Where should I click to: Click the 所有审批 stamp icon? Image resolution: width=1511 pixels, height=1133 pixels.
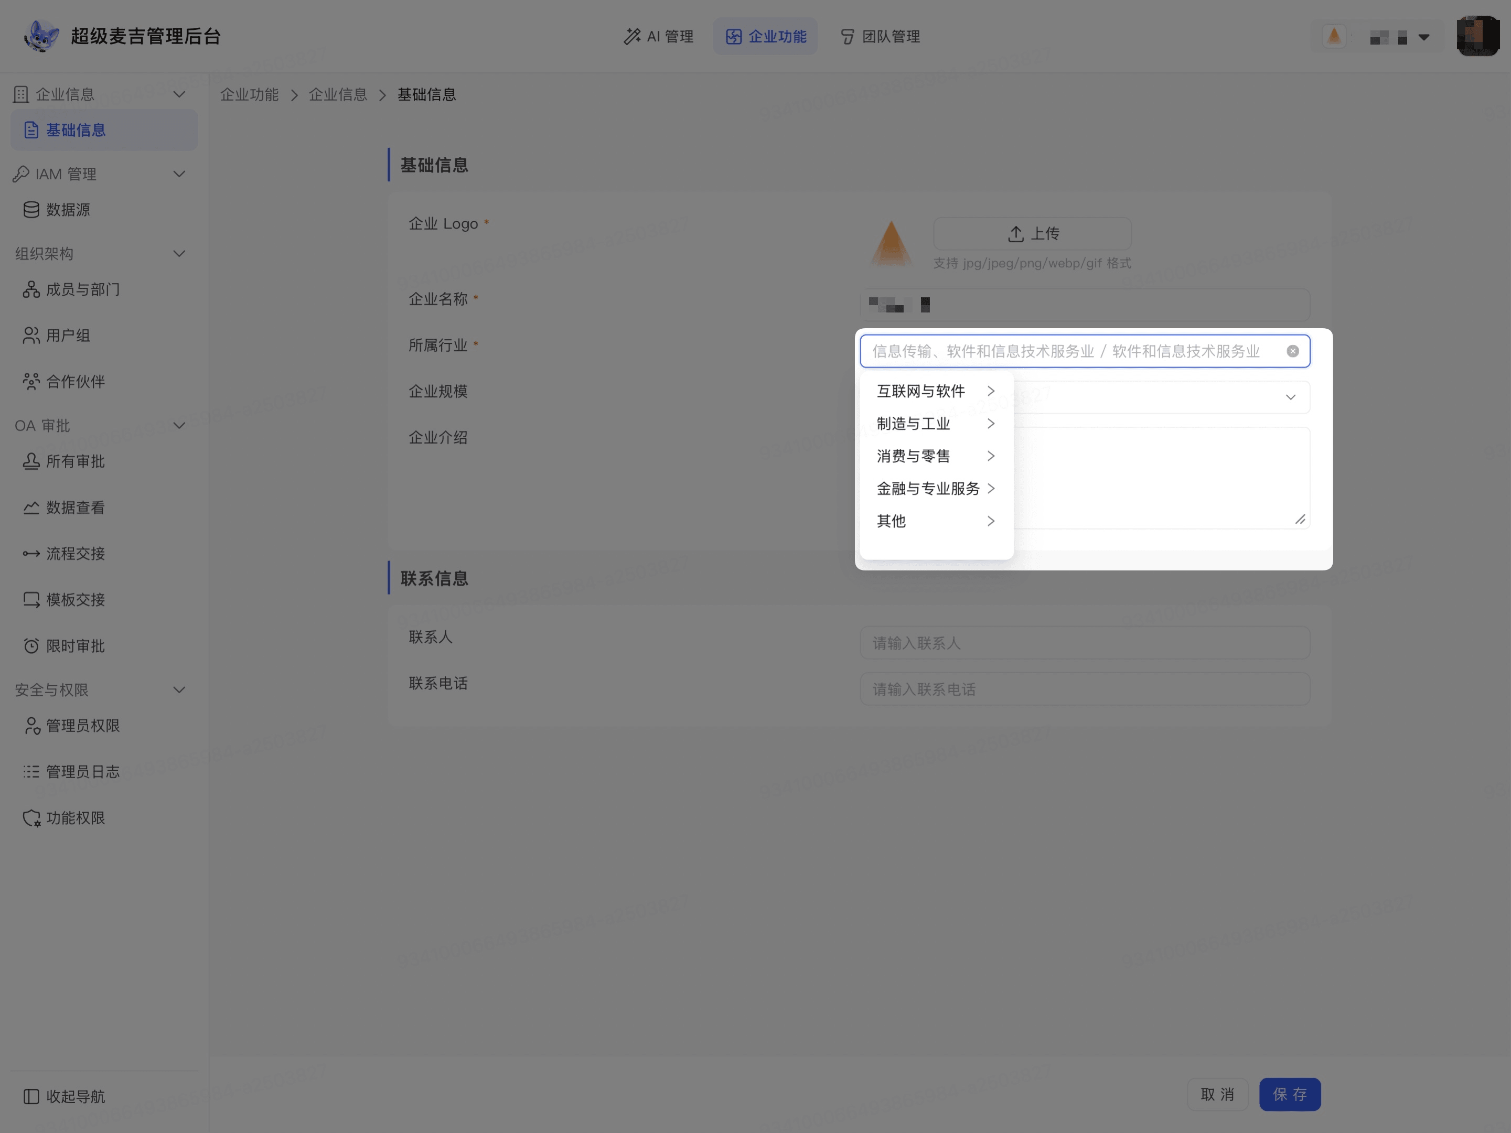pyautogui.click(x=31, y=461)
